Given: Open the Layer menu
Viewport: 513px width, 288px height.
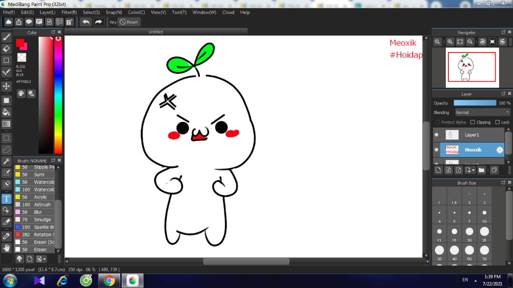Looking at the screenshot, I should click(48, 12).
